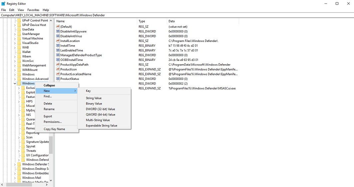The width and height of the screenshot is (354, 187).
Task: Click the UserData folder icon
Action: tap(19, 29)
